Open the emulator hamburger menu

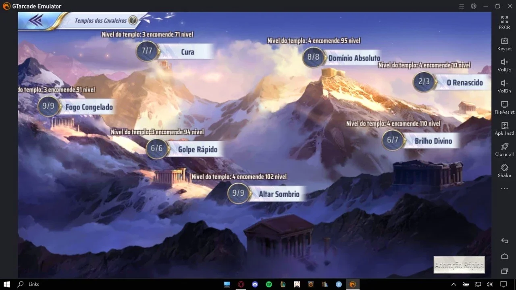pyautogui.click(x=462, y=6)
